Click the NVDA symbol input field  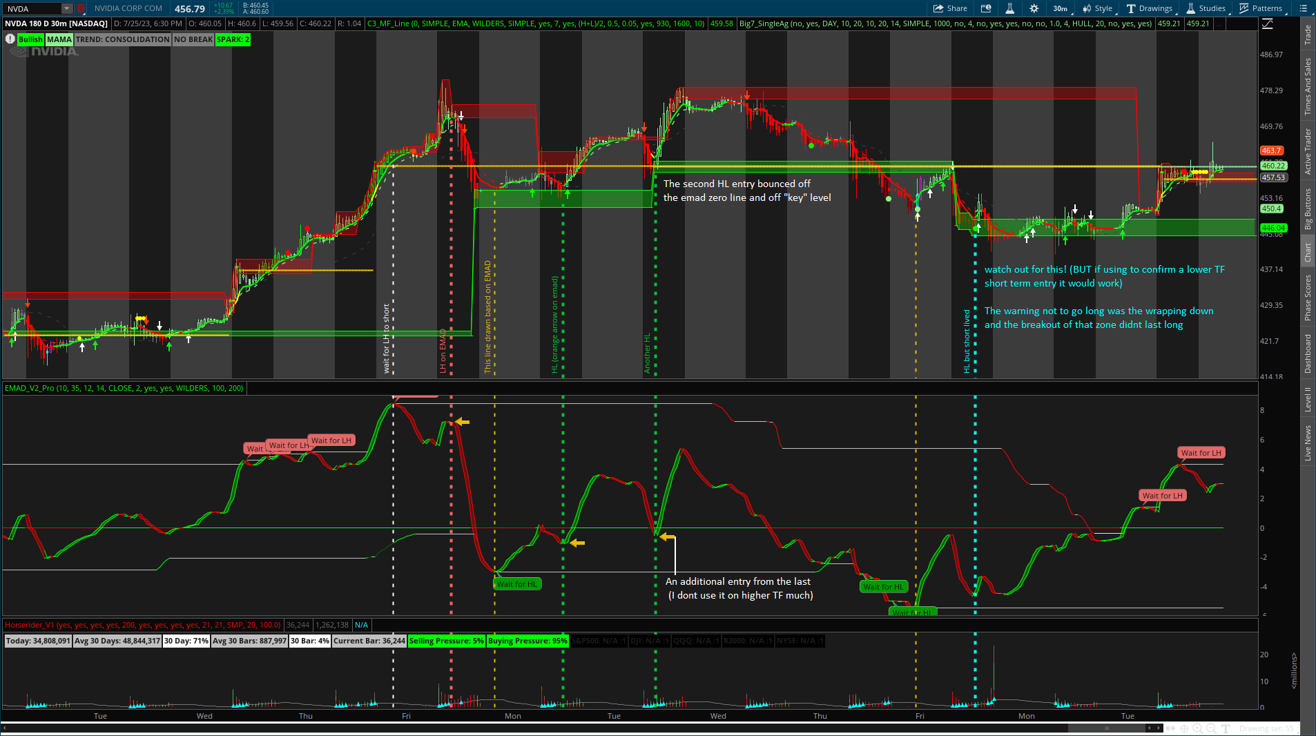[x=32, y=9]
